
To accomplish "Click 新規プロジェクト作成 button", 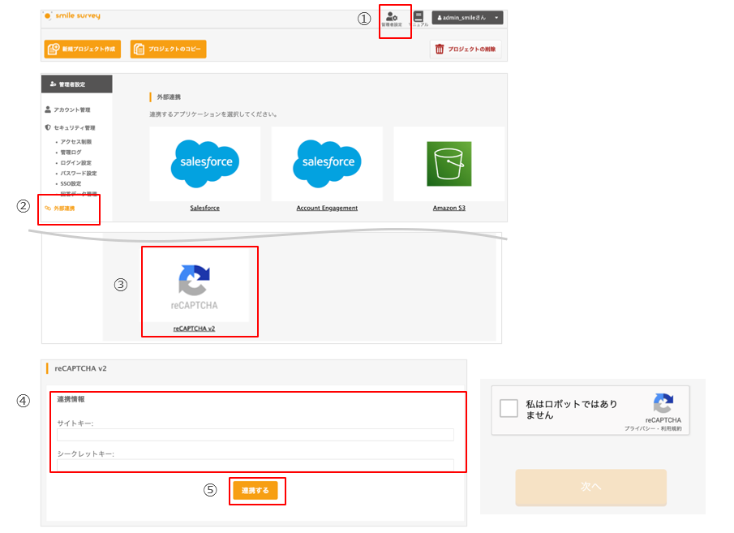I will (x=83, y=49).
